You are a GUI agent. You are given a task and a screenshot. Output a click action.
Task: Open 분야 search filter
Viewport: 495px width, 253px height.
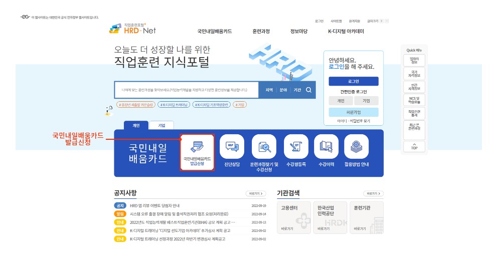point(283,90)
